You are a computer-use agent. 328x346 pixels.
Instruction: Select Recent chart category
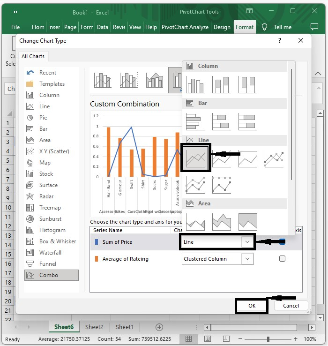tap(51, 73)
